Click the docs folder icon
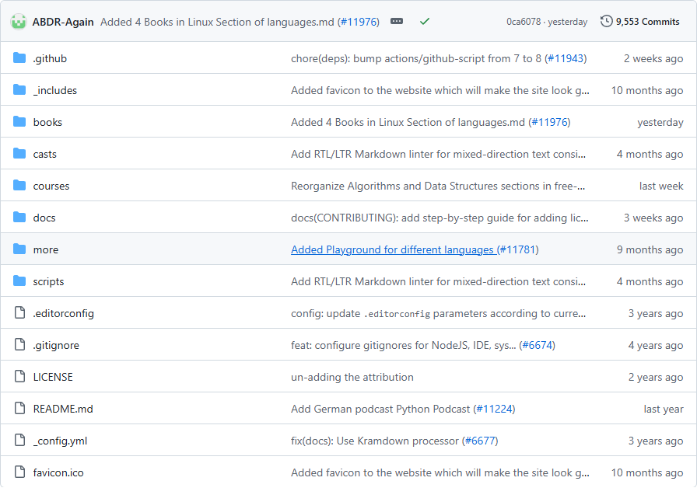The width and height of the screenshot is (697, 488). coord(19,218)
